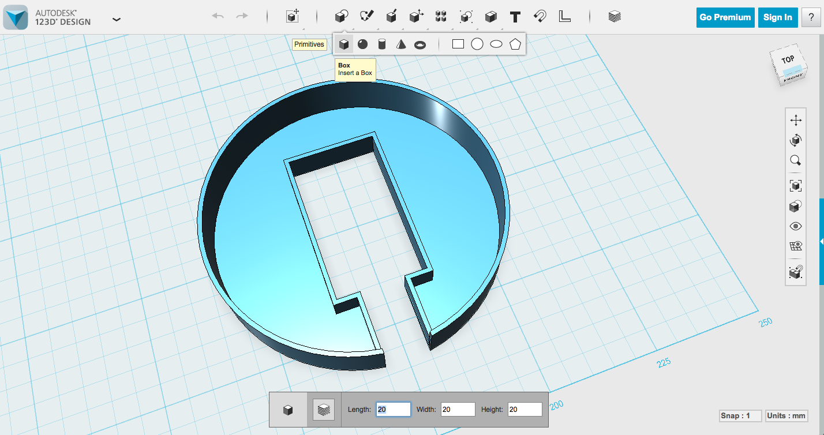Select the Cone primitive
Viewport: 824px width, 435px height.
tap(400, 43)
